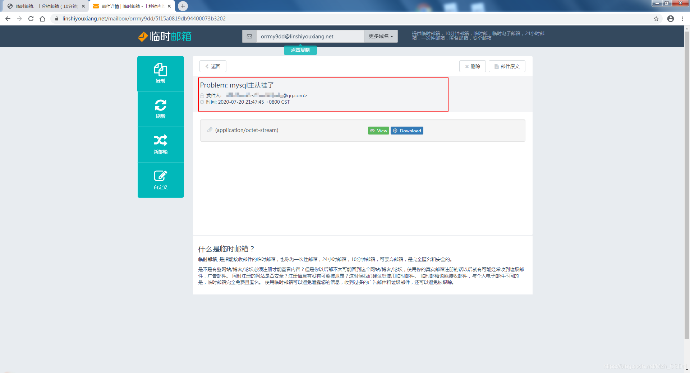The width and height of the screenshot is (690, 373).
Task: Open the Chrome three-dot menu
Action: point(682,19)
